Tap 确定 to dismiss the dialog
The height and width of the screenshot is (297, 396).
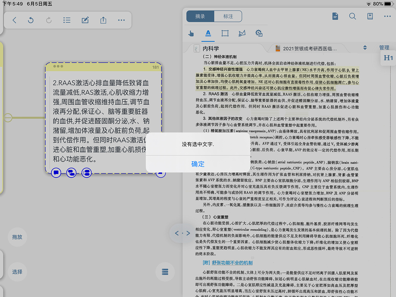point(198,164)
